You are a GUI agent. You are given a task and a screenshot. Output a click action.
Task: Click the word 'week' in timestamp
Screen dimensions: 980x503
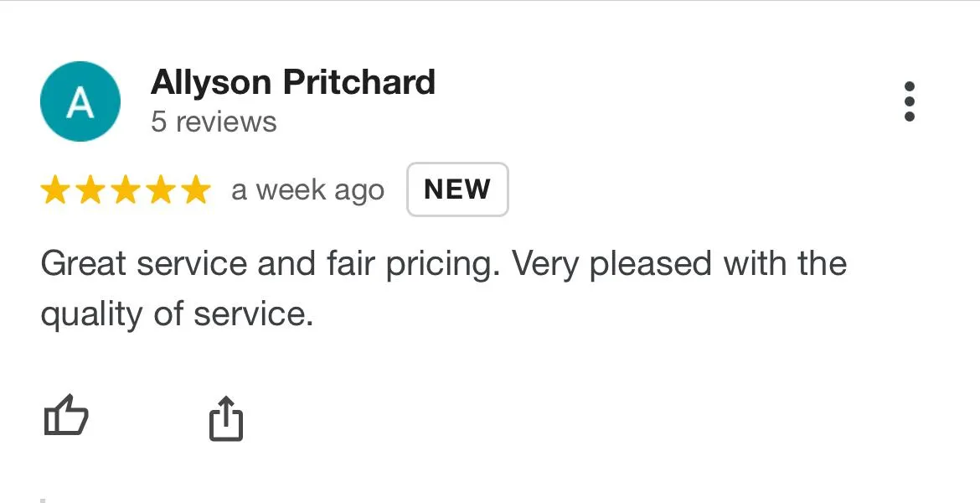pyautogui.click(x=293, y=190)
